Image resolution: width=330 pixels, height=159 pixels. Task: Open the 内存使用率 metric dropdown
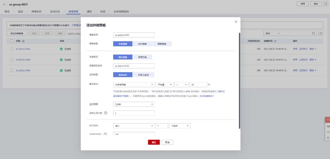134,85
